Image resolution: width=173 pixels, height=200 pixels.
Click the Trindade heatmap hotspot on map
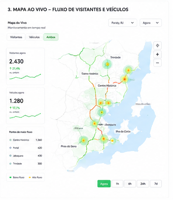[107, 64]
